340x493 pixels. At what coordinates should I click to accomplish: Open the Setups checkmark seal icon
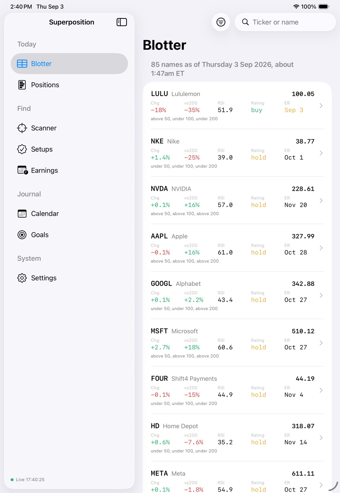pyautogui.click(x=22, y=149)
